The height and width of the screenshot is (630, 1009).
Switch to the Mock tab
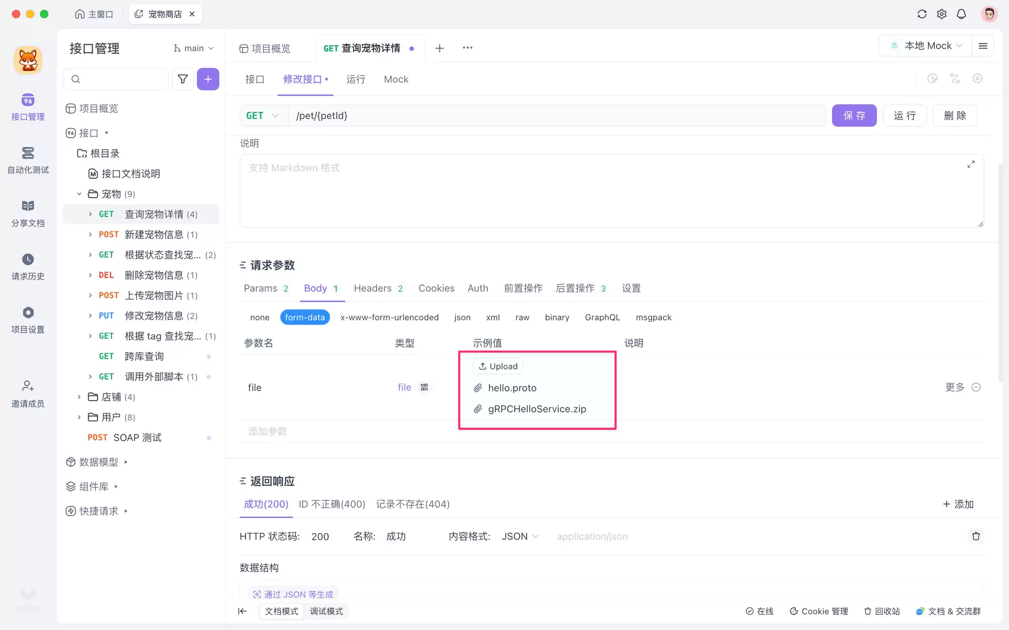(396, 79)
